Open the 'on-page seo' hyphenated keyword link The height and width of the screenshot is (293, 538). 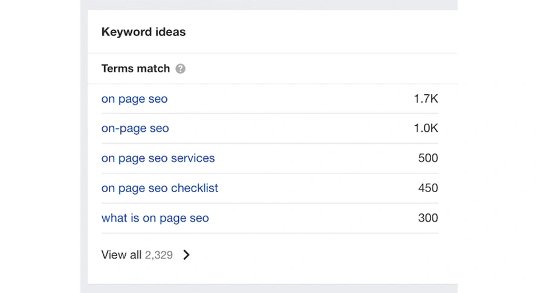(x=135, y=128)
